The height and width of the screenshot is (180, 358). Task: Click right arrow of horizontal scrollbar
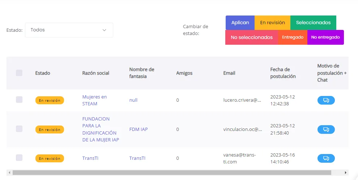[346, 172]
